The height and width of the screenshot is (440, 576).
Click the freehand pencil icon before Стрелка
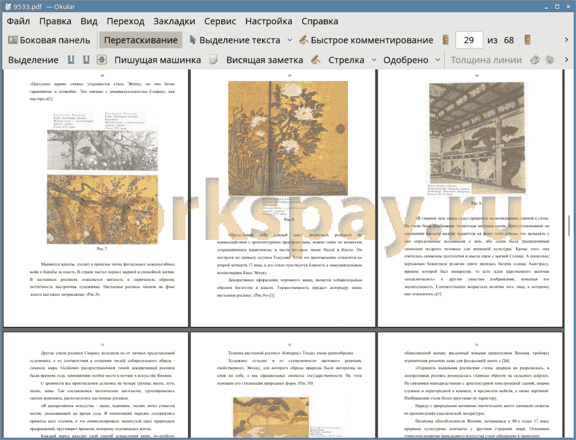[x=316, y=59]
